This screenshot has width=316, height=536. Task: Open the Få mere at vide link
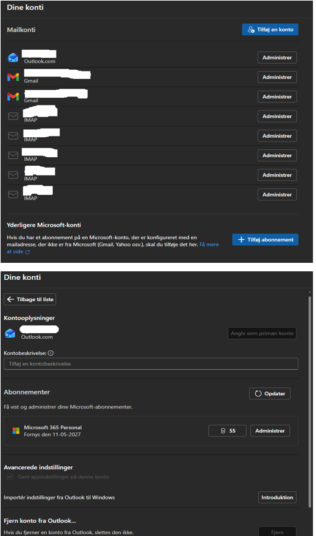(x=209, y=245)
